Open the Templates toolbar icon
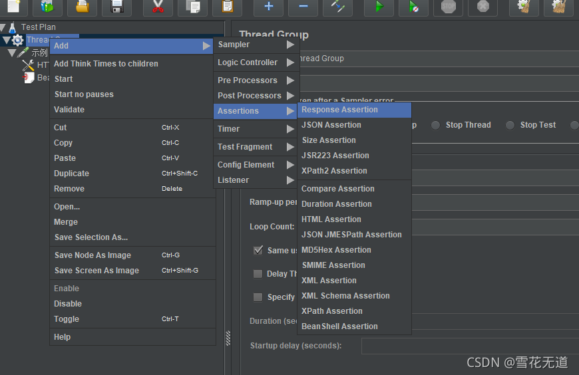The width and height of the screenshot is (579, 375). point(47,6)
